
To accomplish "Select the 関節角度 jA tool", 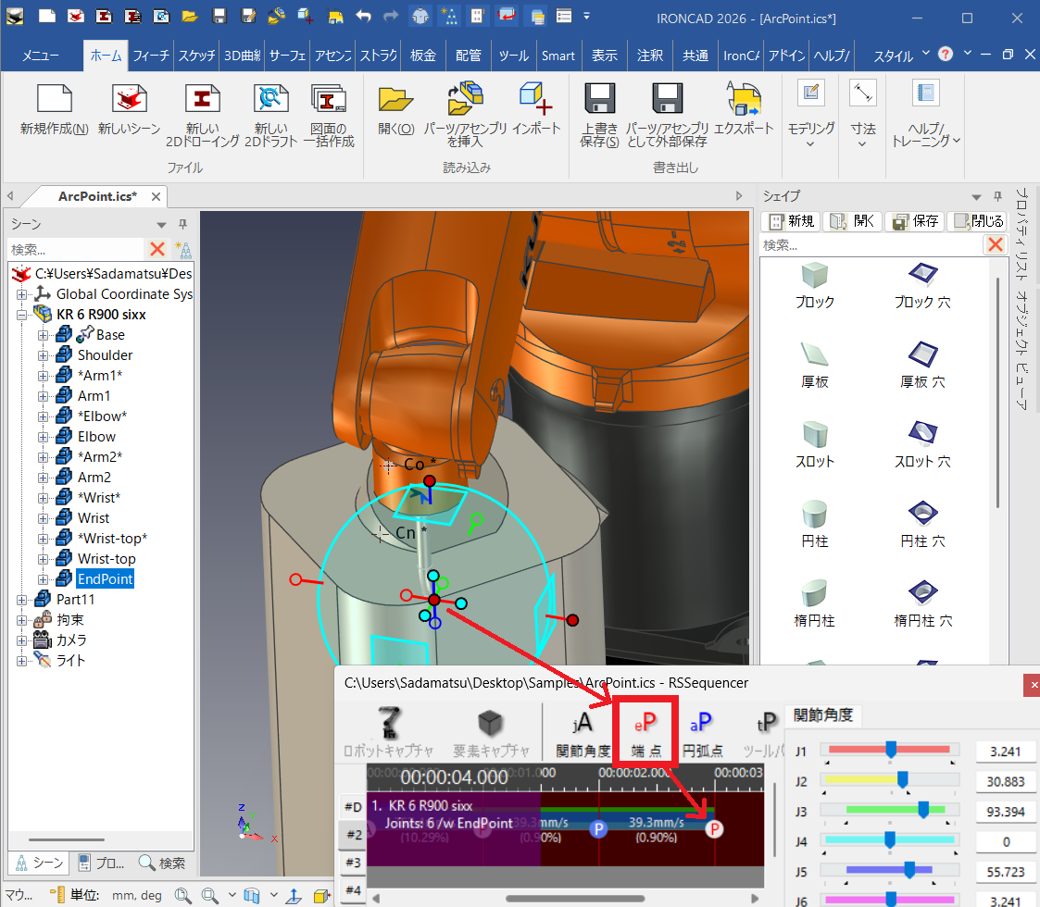I will (x=583, y=733).
